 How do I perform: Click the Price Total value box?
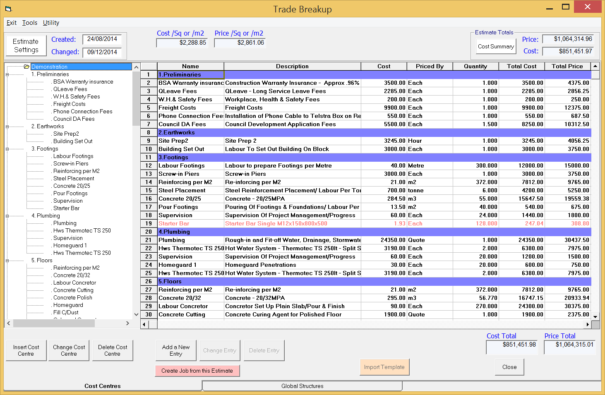click(x=570, y=347)
